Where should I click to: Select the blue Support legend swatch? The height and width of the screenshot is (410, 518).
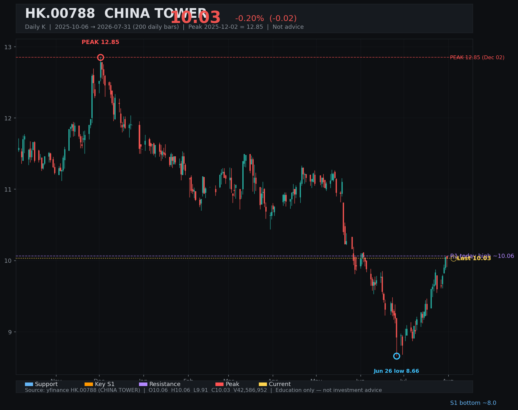coord(29,384)
